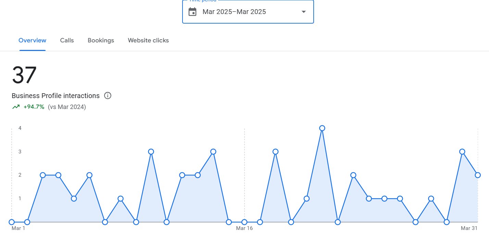Click the large 37 interactions total
Screen dimensions: 489x245
(x=24, y=75)
